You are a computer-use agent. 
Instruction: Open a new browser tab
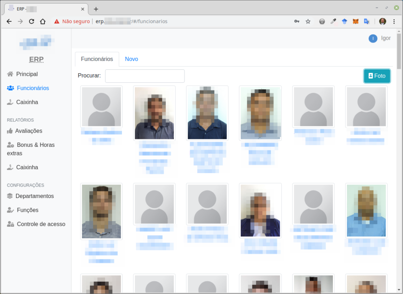(96, 9)
